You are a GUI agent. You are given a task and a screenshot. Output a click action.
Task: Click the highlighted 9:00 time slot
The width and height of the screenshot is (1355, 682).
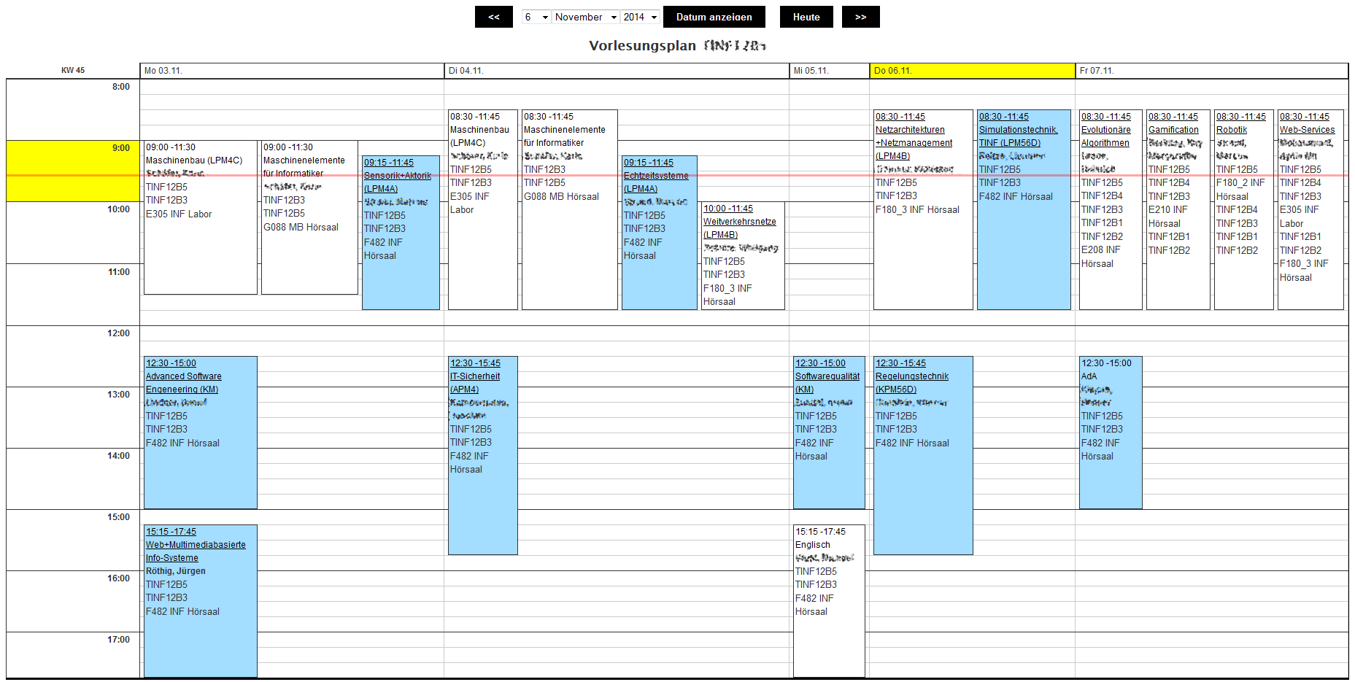[73, 171]
